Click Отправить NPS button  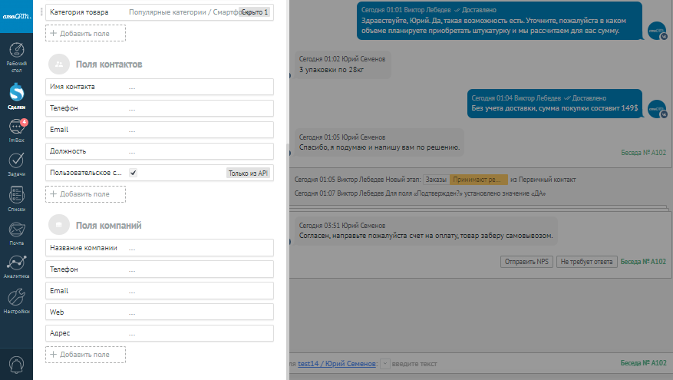[x=526, y=262]
